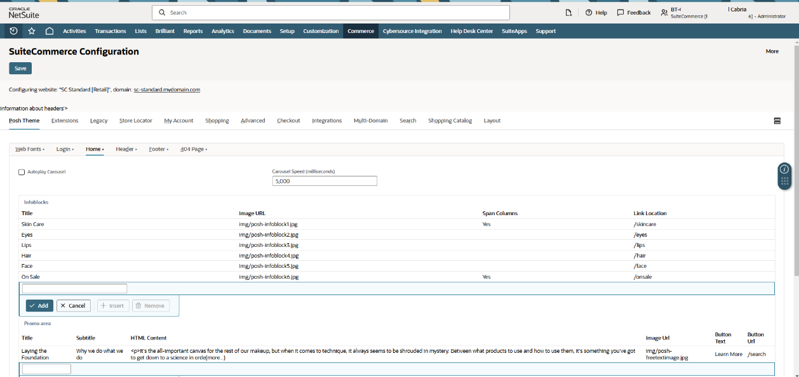The image size is (799, 377).
Task: Switch to the Shopping tab
Action: [x=217, y=121]
